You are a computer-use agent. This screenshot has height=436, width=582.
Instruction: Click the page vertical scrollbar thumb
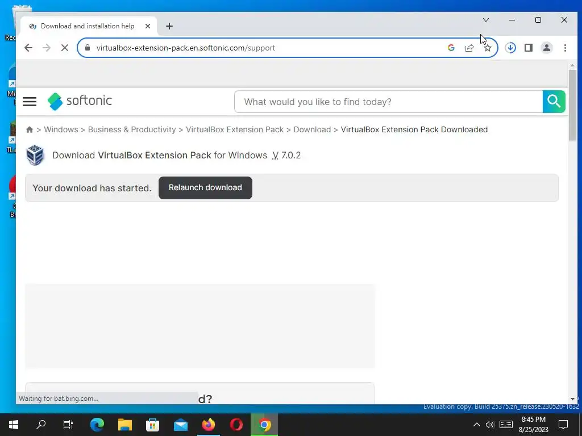[572, 104]
